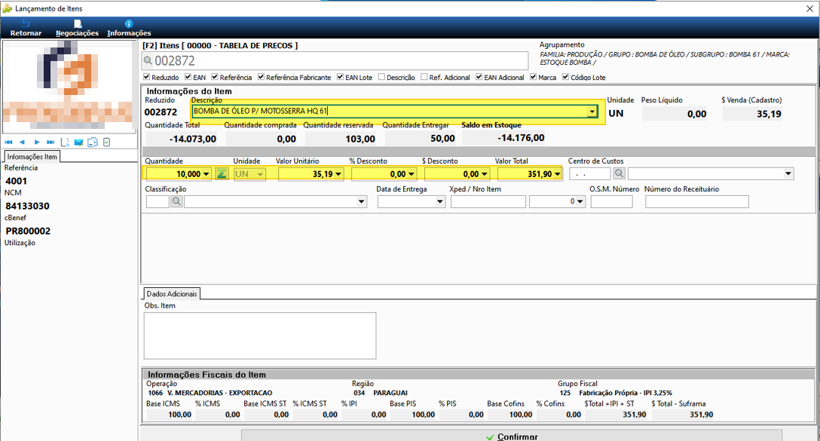Image resolution: width=820 pixels, height=441 pixels.
Task: Toggle the Referência checkbox
Action: [214, 77]
